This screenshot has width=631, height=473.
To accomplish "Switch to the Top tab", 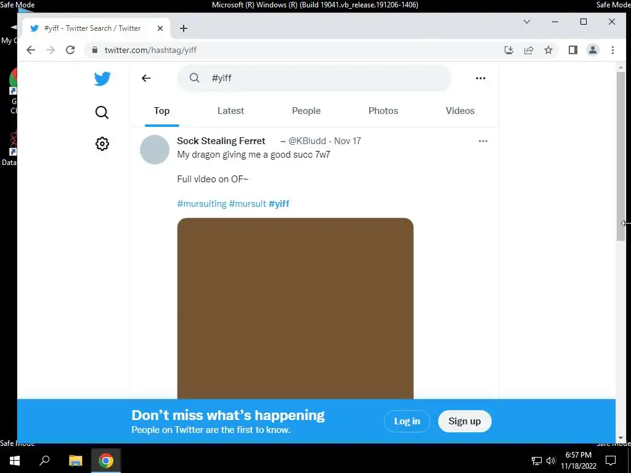I will 162,111.
